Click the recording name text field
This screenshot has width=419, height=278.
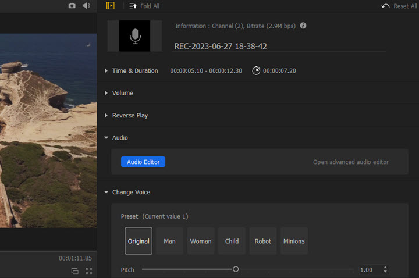click(x=279, y=46)
